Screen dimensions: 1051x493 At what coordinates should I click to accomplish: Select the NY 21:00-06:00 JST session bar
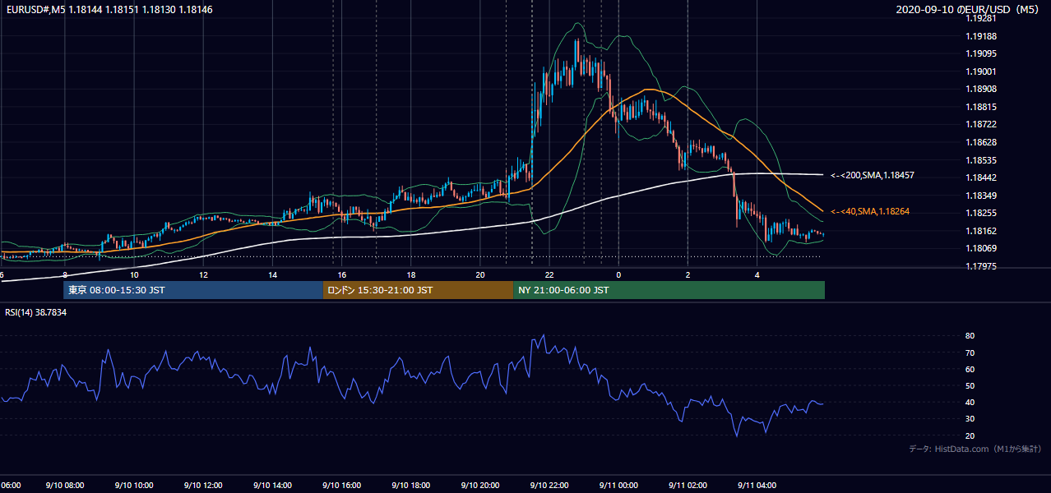669,290
